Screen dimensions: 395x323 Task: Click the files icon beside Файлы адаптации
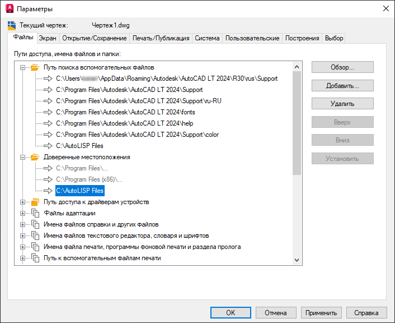(35, 213)
